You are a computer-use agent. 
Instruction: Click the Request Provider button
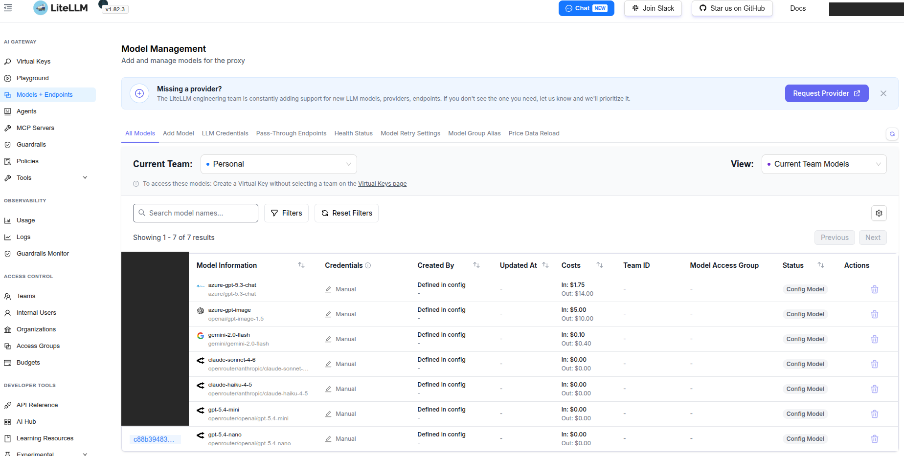click(827, 93)
